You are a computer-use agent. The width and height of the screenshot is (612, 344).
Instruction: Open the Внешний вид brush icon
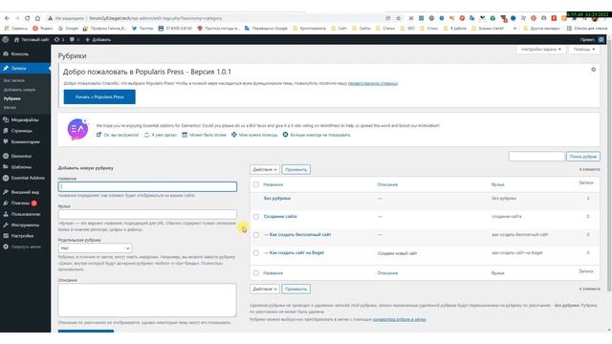tap(6, 192)
